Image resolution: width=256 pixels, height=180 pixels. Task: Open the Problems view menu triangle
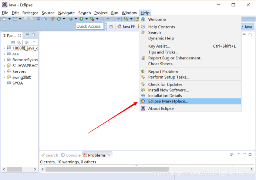click(239, 154)
